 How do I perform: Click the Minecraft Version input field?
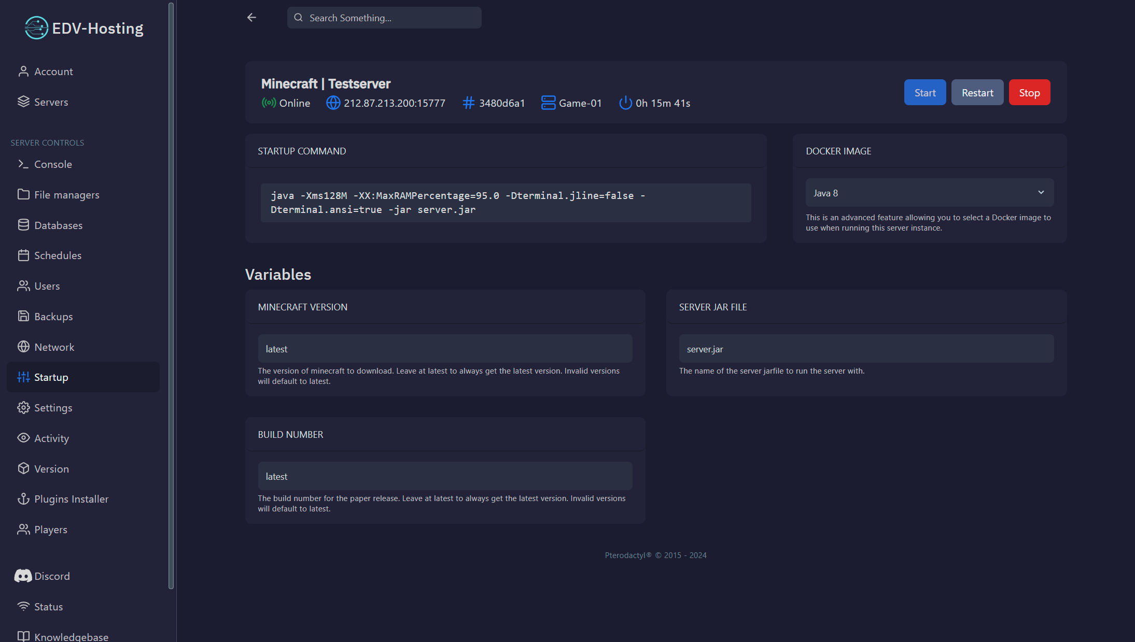(x=445, y=349)
